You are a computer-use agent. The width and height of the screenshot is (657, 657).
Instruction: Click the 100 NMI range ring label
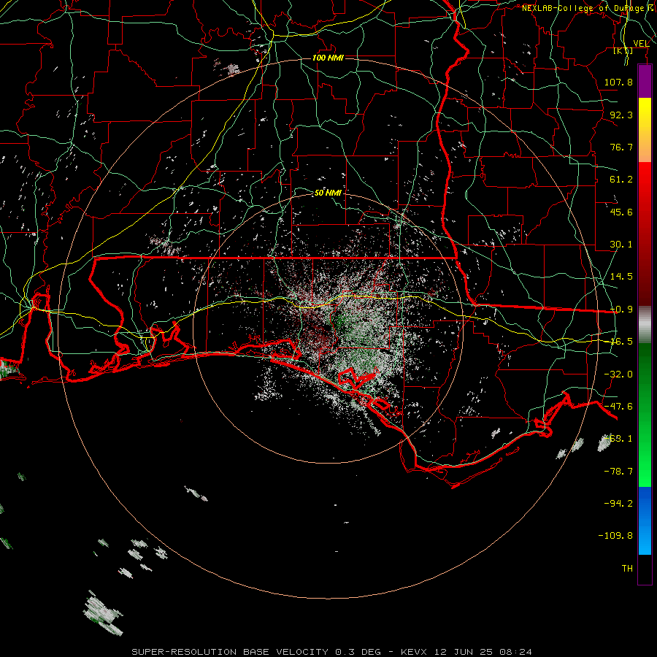(328, 58)
